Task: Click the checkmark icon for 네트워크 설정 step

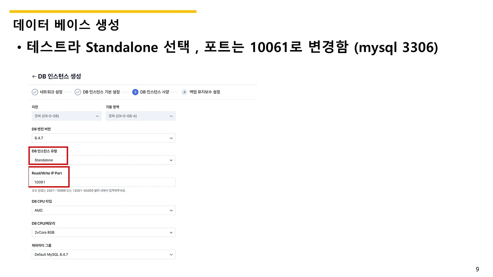Action: coord(35,92)
